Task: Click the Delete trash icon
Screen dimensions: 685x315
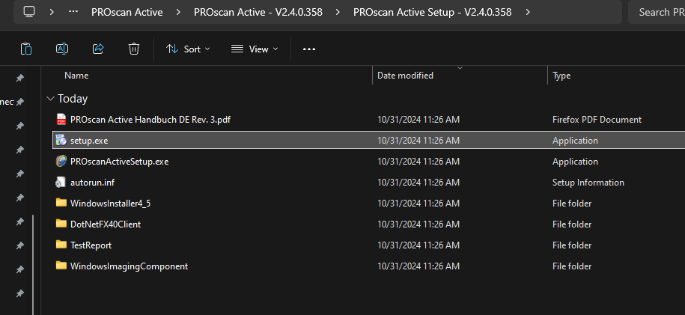Action: click(x=134, y=49)
